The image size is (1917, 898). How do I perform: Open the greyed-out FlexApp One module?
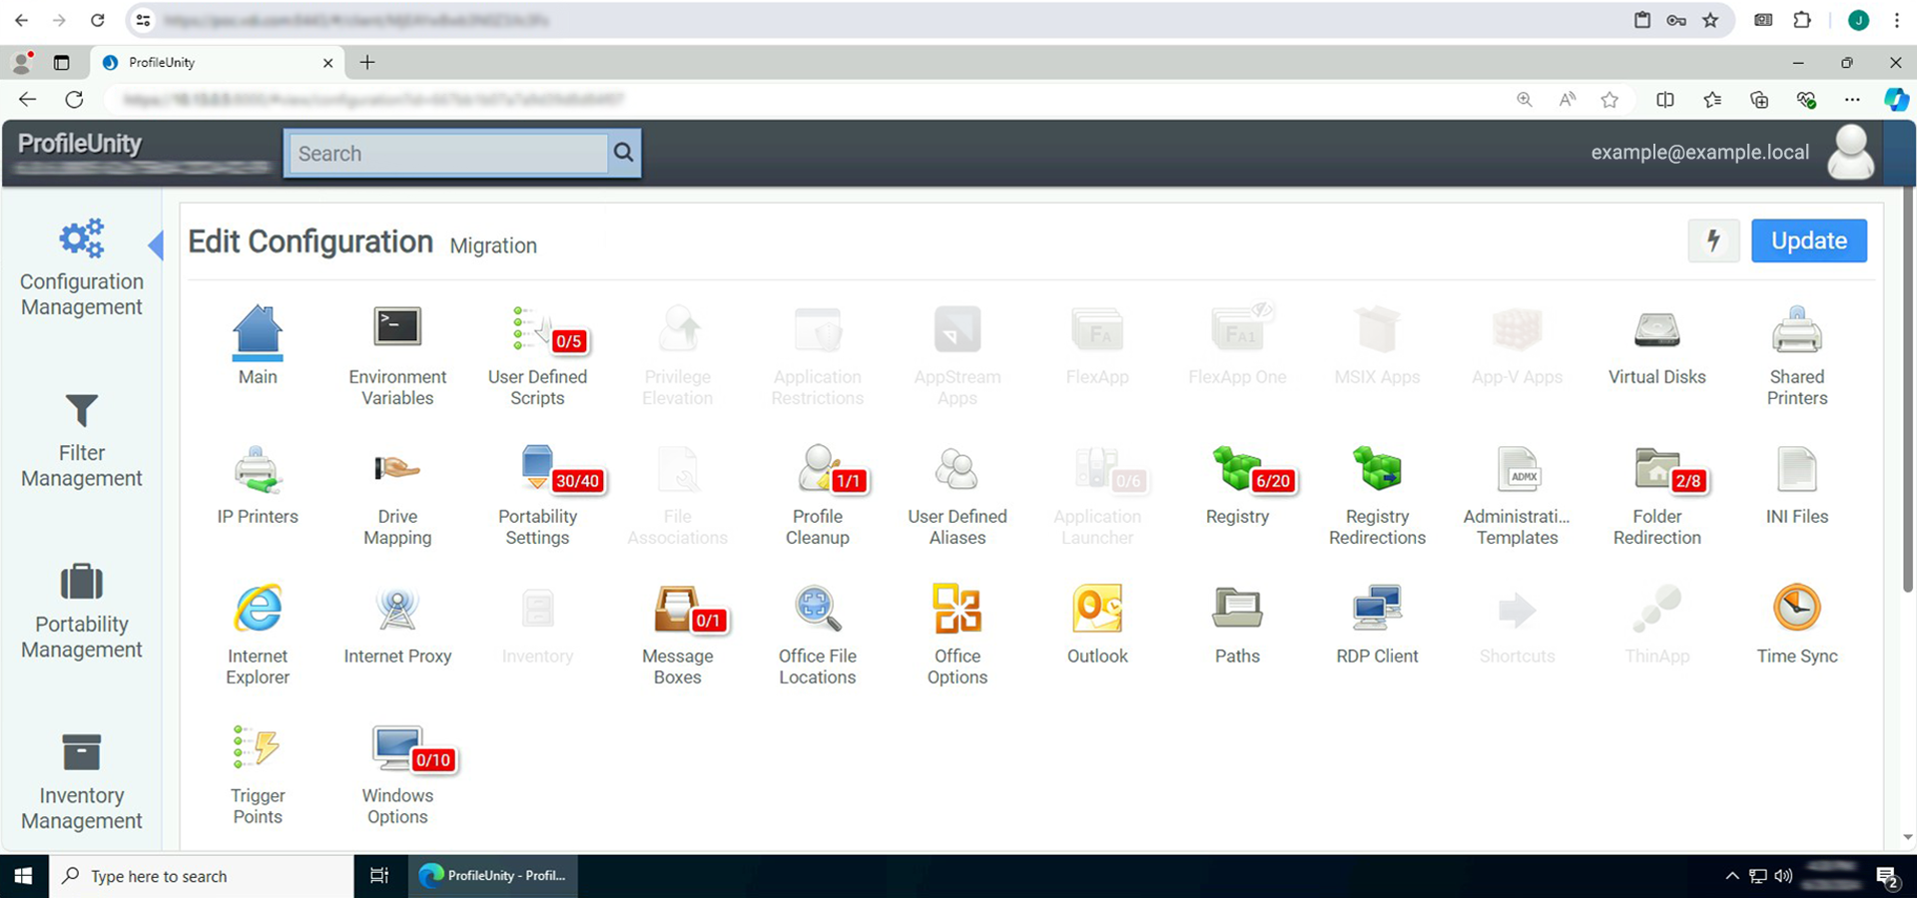1237,345
